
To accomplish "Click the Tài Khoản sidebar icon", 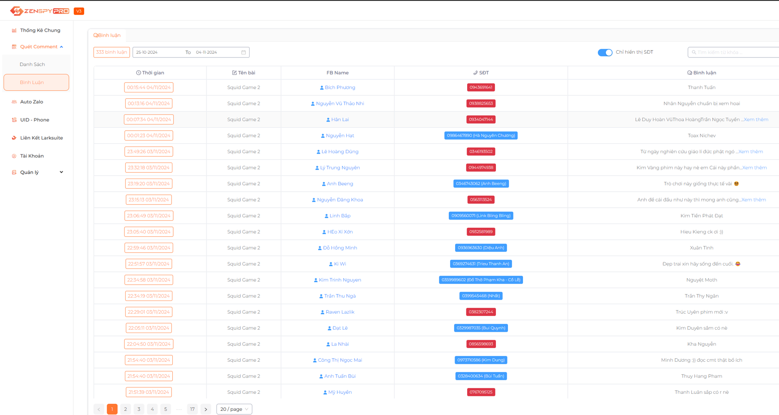I will [14, 156].
